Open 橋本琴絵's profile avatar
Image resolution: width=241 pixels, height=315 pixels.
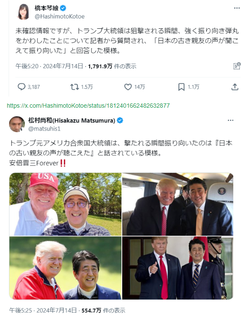point(24,12)
